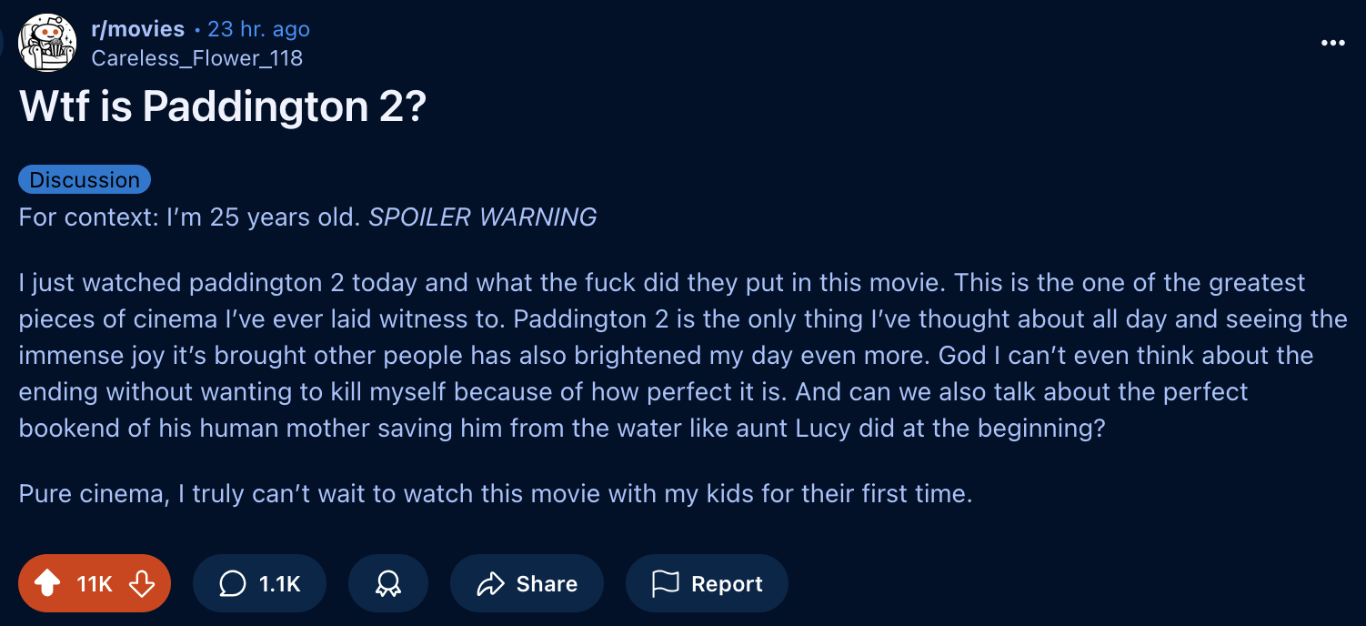1366x626 pixels.
Task: Downvote the Paddington 2 post
Action: 142,583
